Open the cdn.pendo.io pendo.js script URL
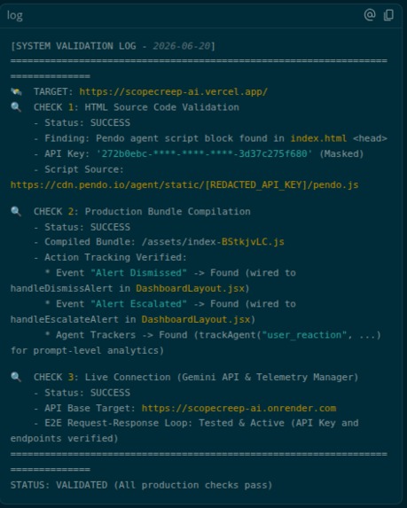Screen dimensions: 407x508 point(184,185)
